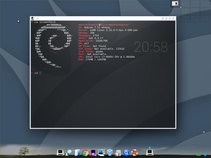Open Google Chrome from the dock
The width and height of the screenshot is (211, 158).
(84, 152)
